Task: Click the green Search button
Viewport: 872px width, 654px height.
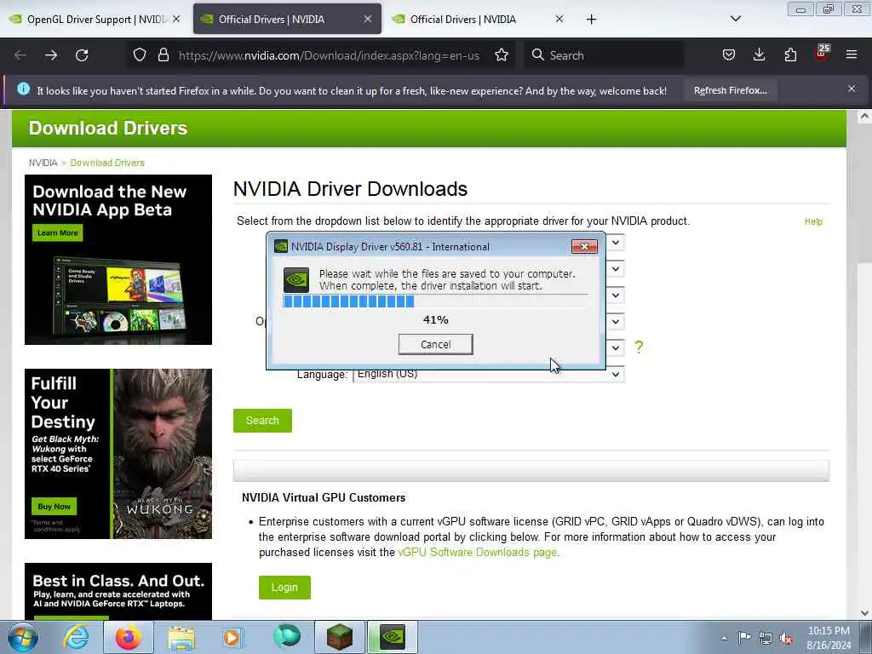Action: pyautogui.click(x=262, y=421)
